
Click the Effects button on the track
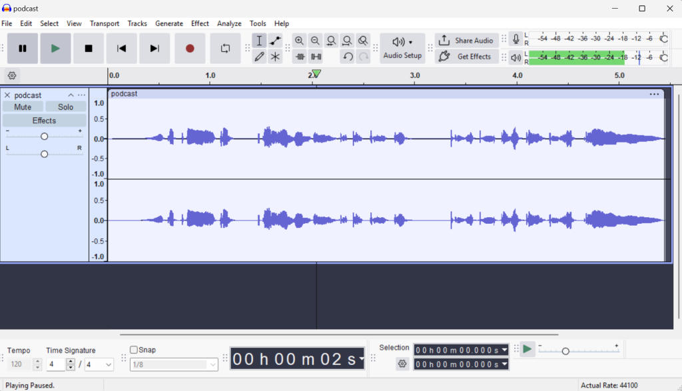[x=44, y=120]
